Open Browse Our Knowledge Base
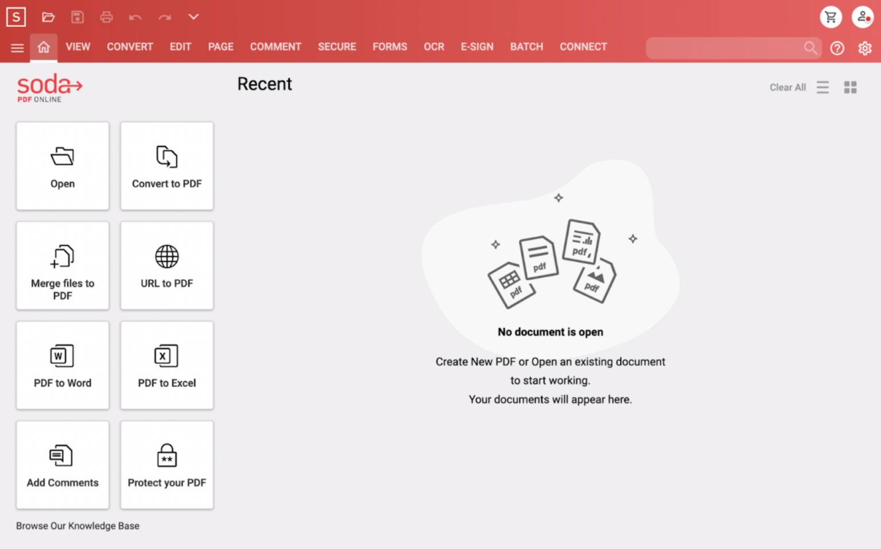881x549 pixels. pos(77,526)
